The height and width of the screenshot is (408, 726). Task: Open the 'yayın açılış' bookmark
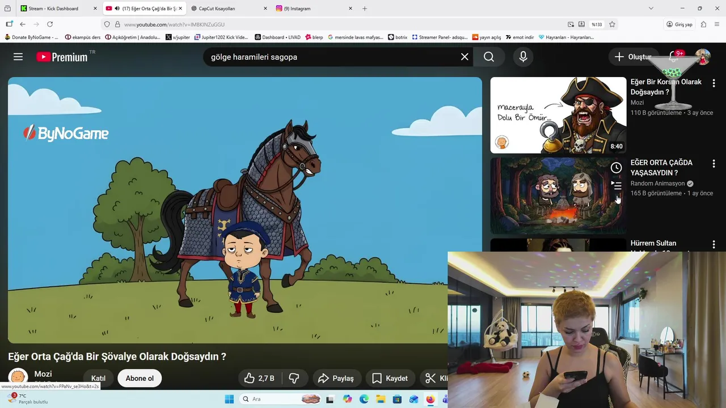coord(487,37)
